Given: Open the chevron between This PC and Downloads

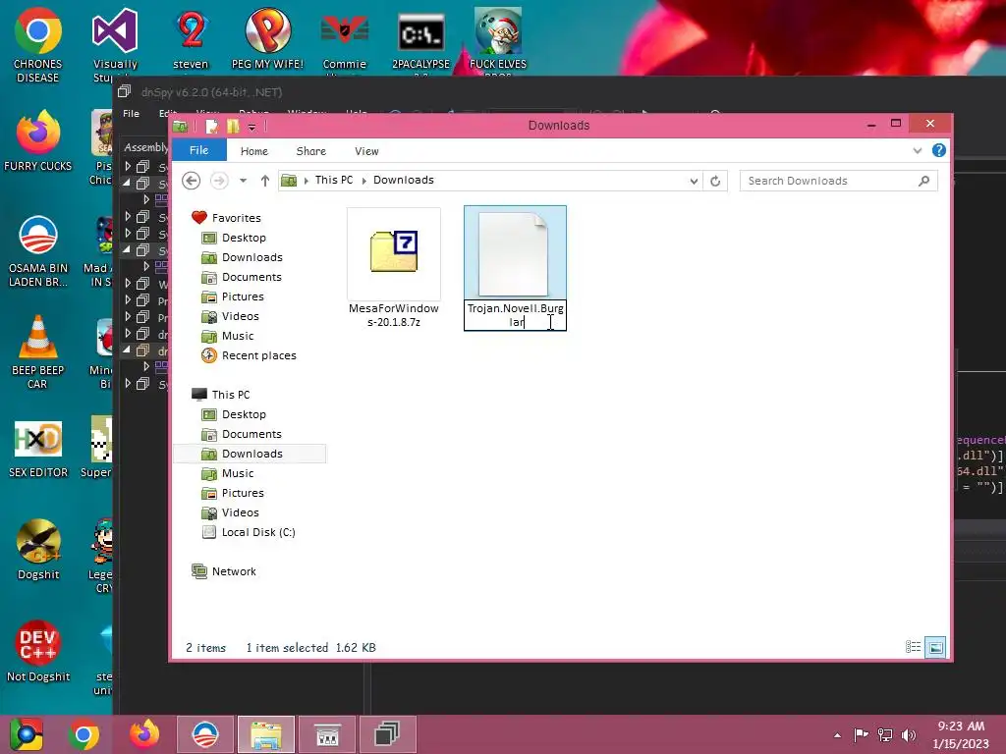Looking at the screenshot, I should [363, 181].
